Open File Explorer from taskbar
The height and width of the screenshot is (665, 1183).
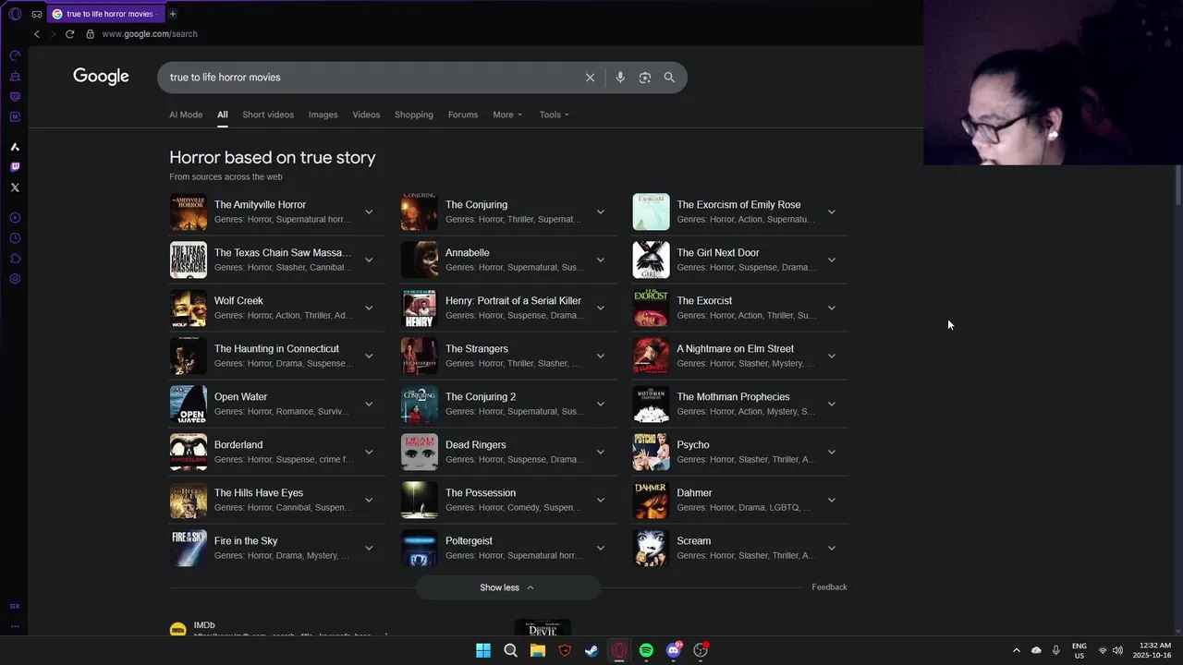tap(538, 650)
